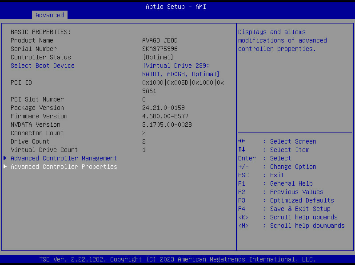Click the Aptio Setup - AMI title
The height and width of the screenshot is (265, 355).
click(176, 7)
